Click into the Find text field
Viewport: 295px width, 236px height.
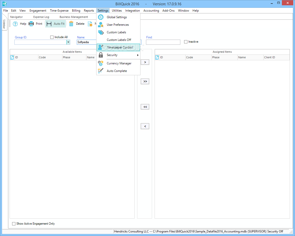[163, 42]
